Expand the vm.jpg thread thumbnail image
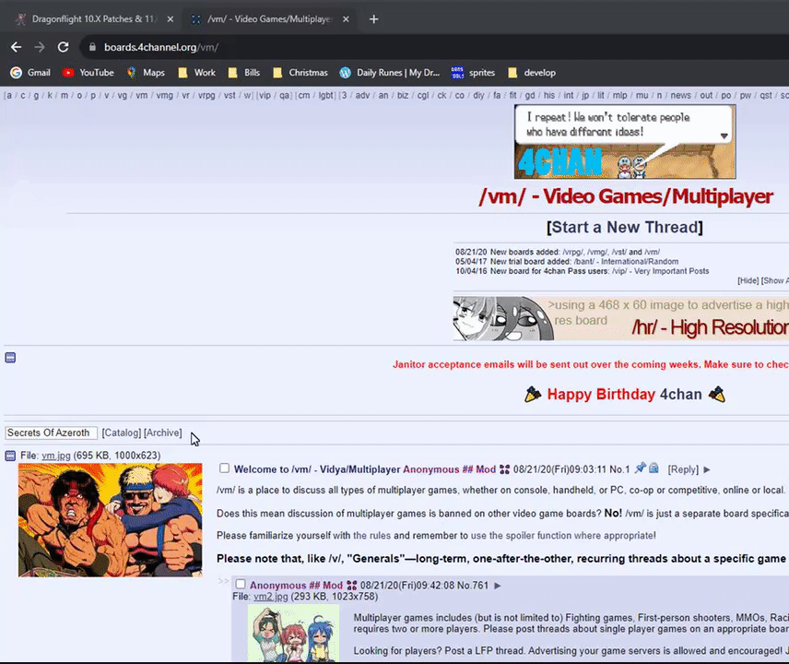The height and width of the screenshot is (664, 789). click(x=111, y=520)
